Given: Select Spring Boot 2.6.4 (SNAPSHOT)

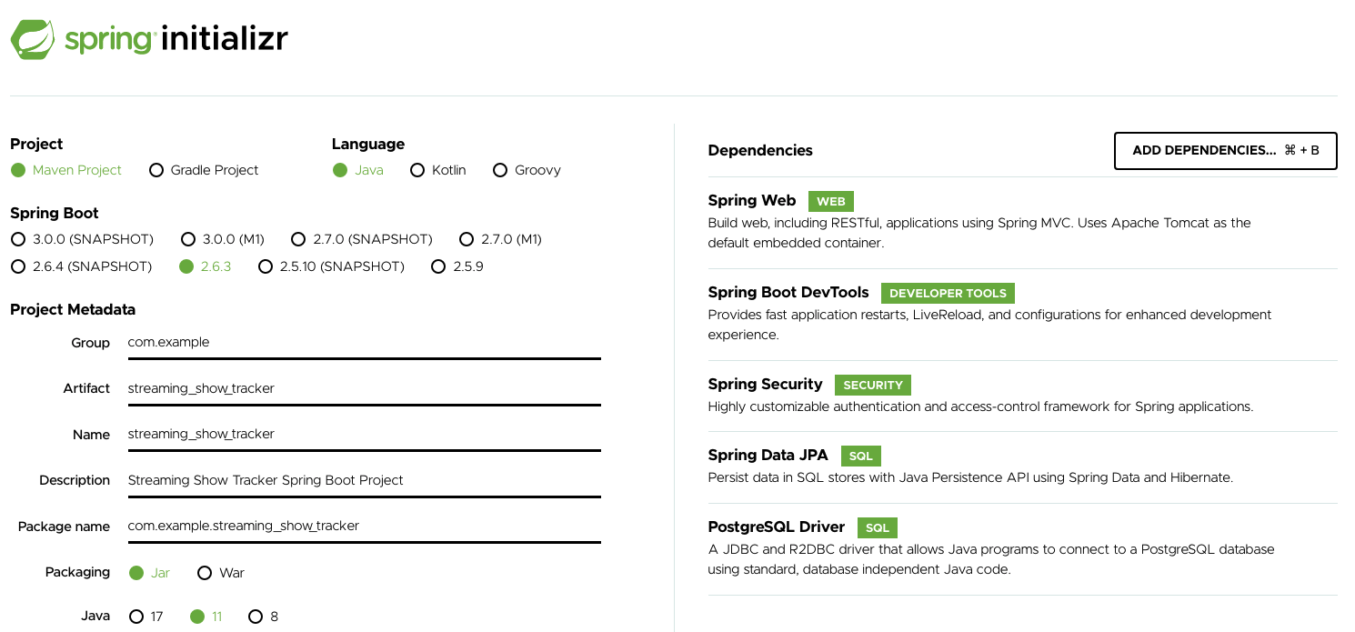Looking at the screenshot, I should [81, 266].
